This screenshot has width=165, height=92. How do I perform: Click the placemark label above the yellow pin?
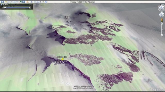coord(62,57)
